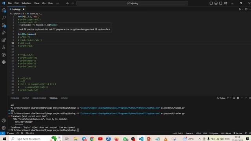
Task: Click the Spaces: 4 indentation setting
Action: pos(189,133)
